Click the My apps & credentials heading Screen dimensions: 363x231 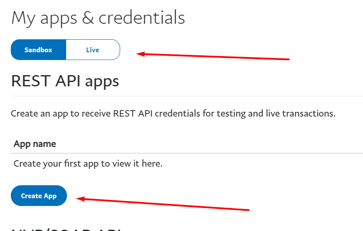[98, 18]
